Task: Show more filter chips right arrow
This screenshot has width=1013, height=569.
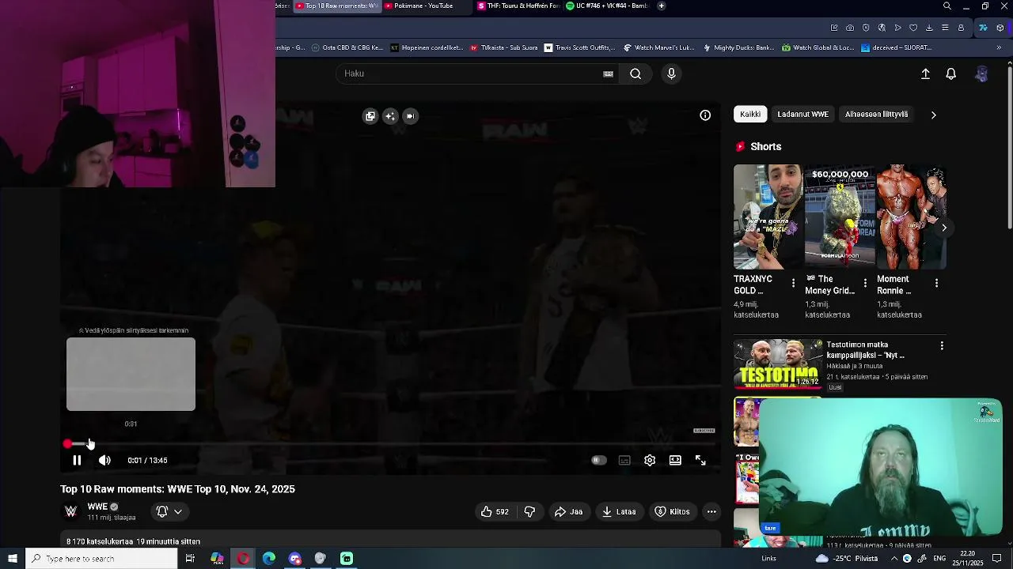Action: [x=933, y=115]
